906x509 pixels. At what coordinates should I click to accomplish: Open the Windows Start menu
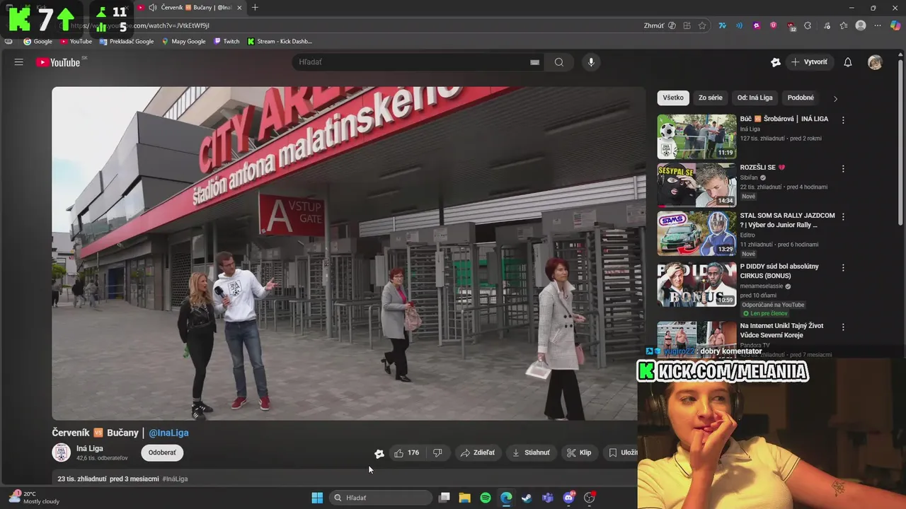tap(317, 498)
